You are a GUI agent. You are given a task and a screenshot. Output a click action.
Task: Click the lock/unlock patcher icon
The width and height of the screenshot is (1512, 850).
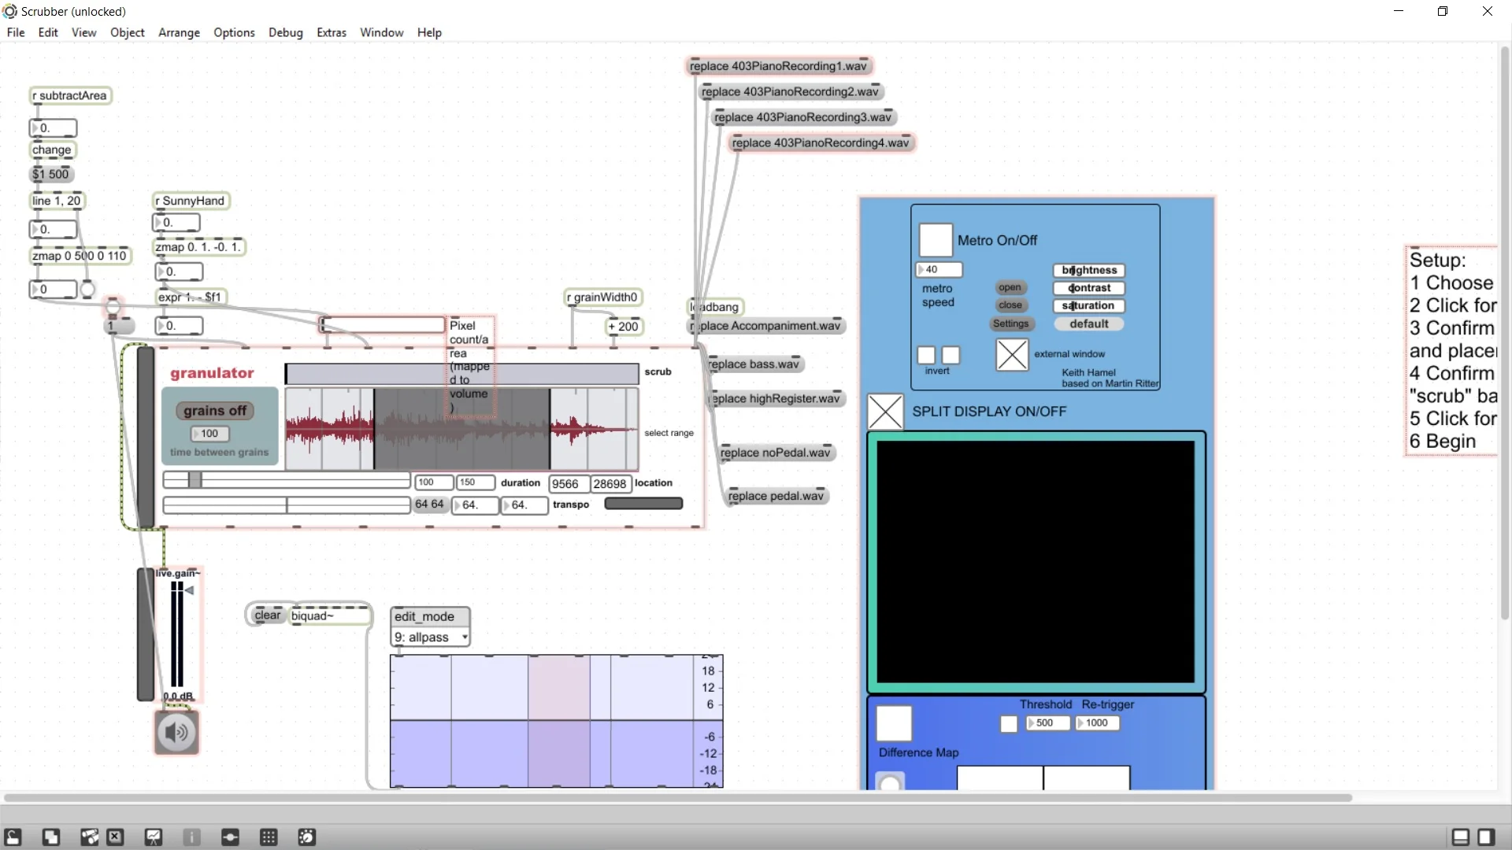coord(13,837)
